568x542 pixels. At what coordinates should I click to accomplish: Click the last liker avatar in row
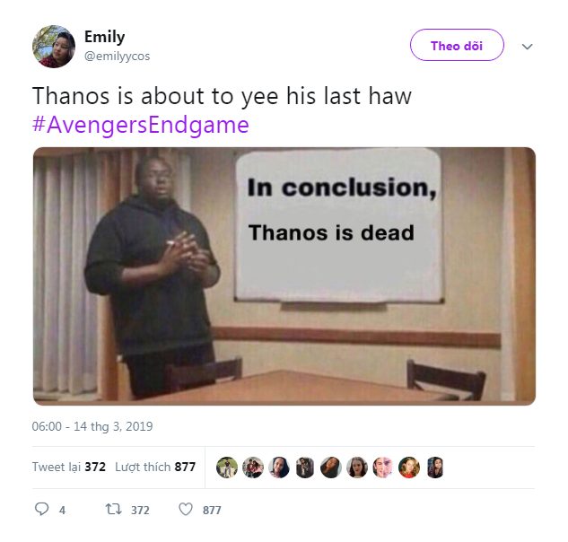point(435,468)
